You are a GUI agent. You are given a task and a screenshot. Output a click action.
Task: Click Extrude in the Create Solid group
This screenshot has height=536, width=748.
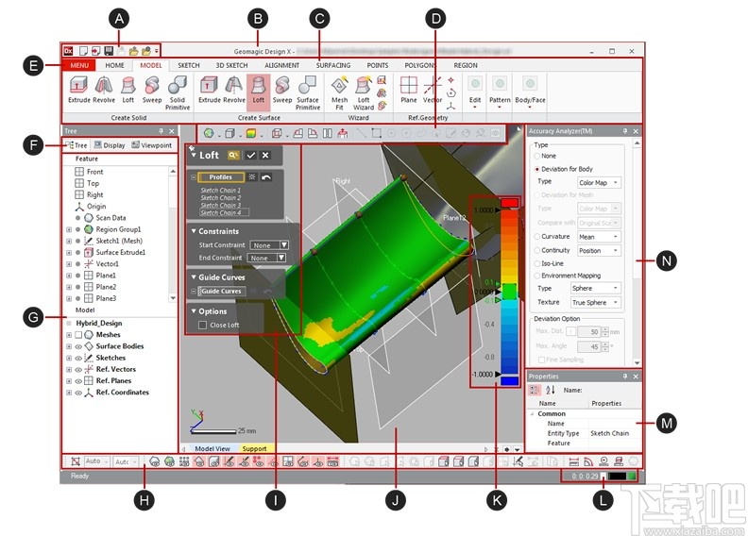pyautogui.click(x=78, y=90)
